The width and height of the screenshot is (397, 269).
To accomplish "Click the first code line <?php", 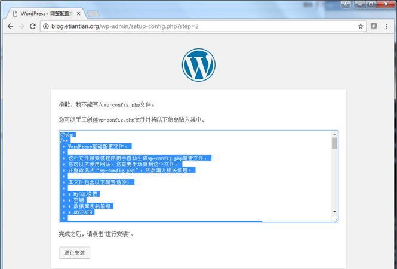I will [x=67, y=135].
